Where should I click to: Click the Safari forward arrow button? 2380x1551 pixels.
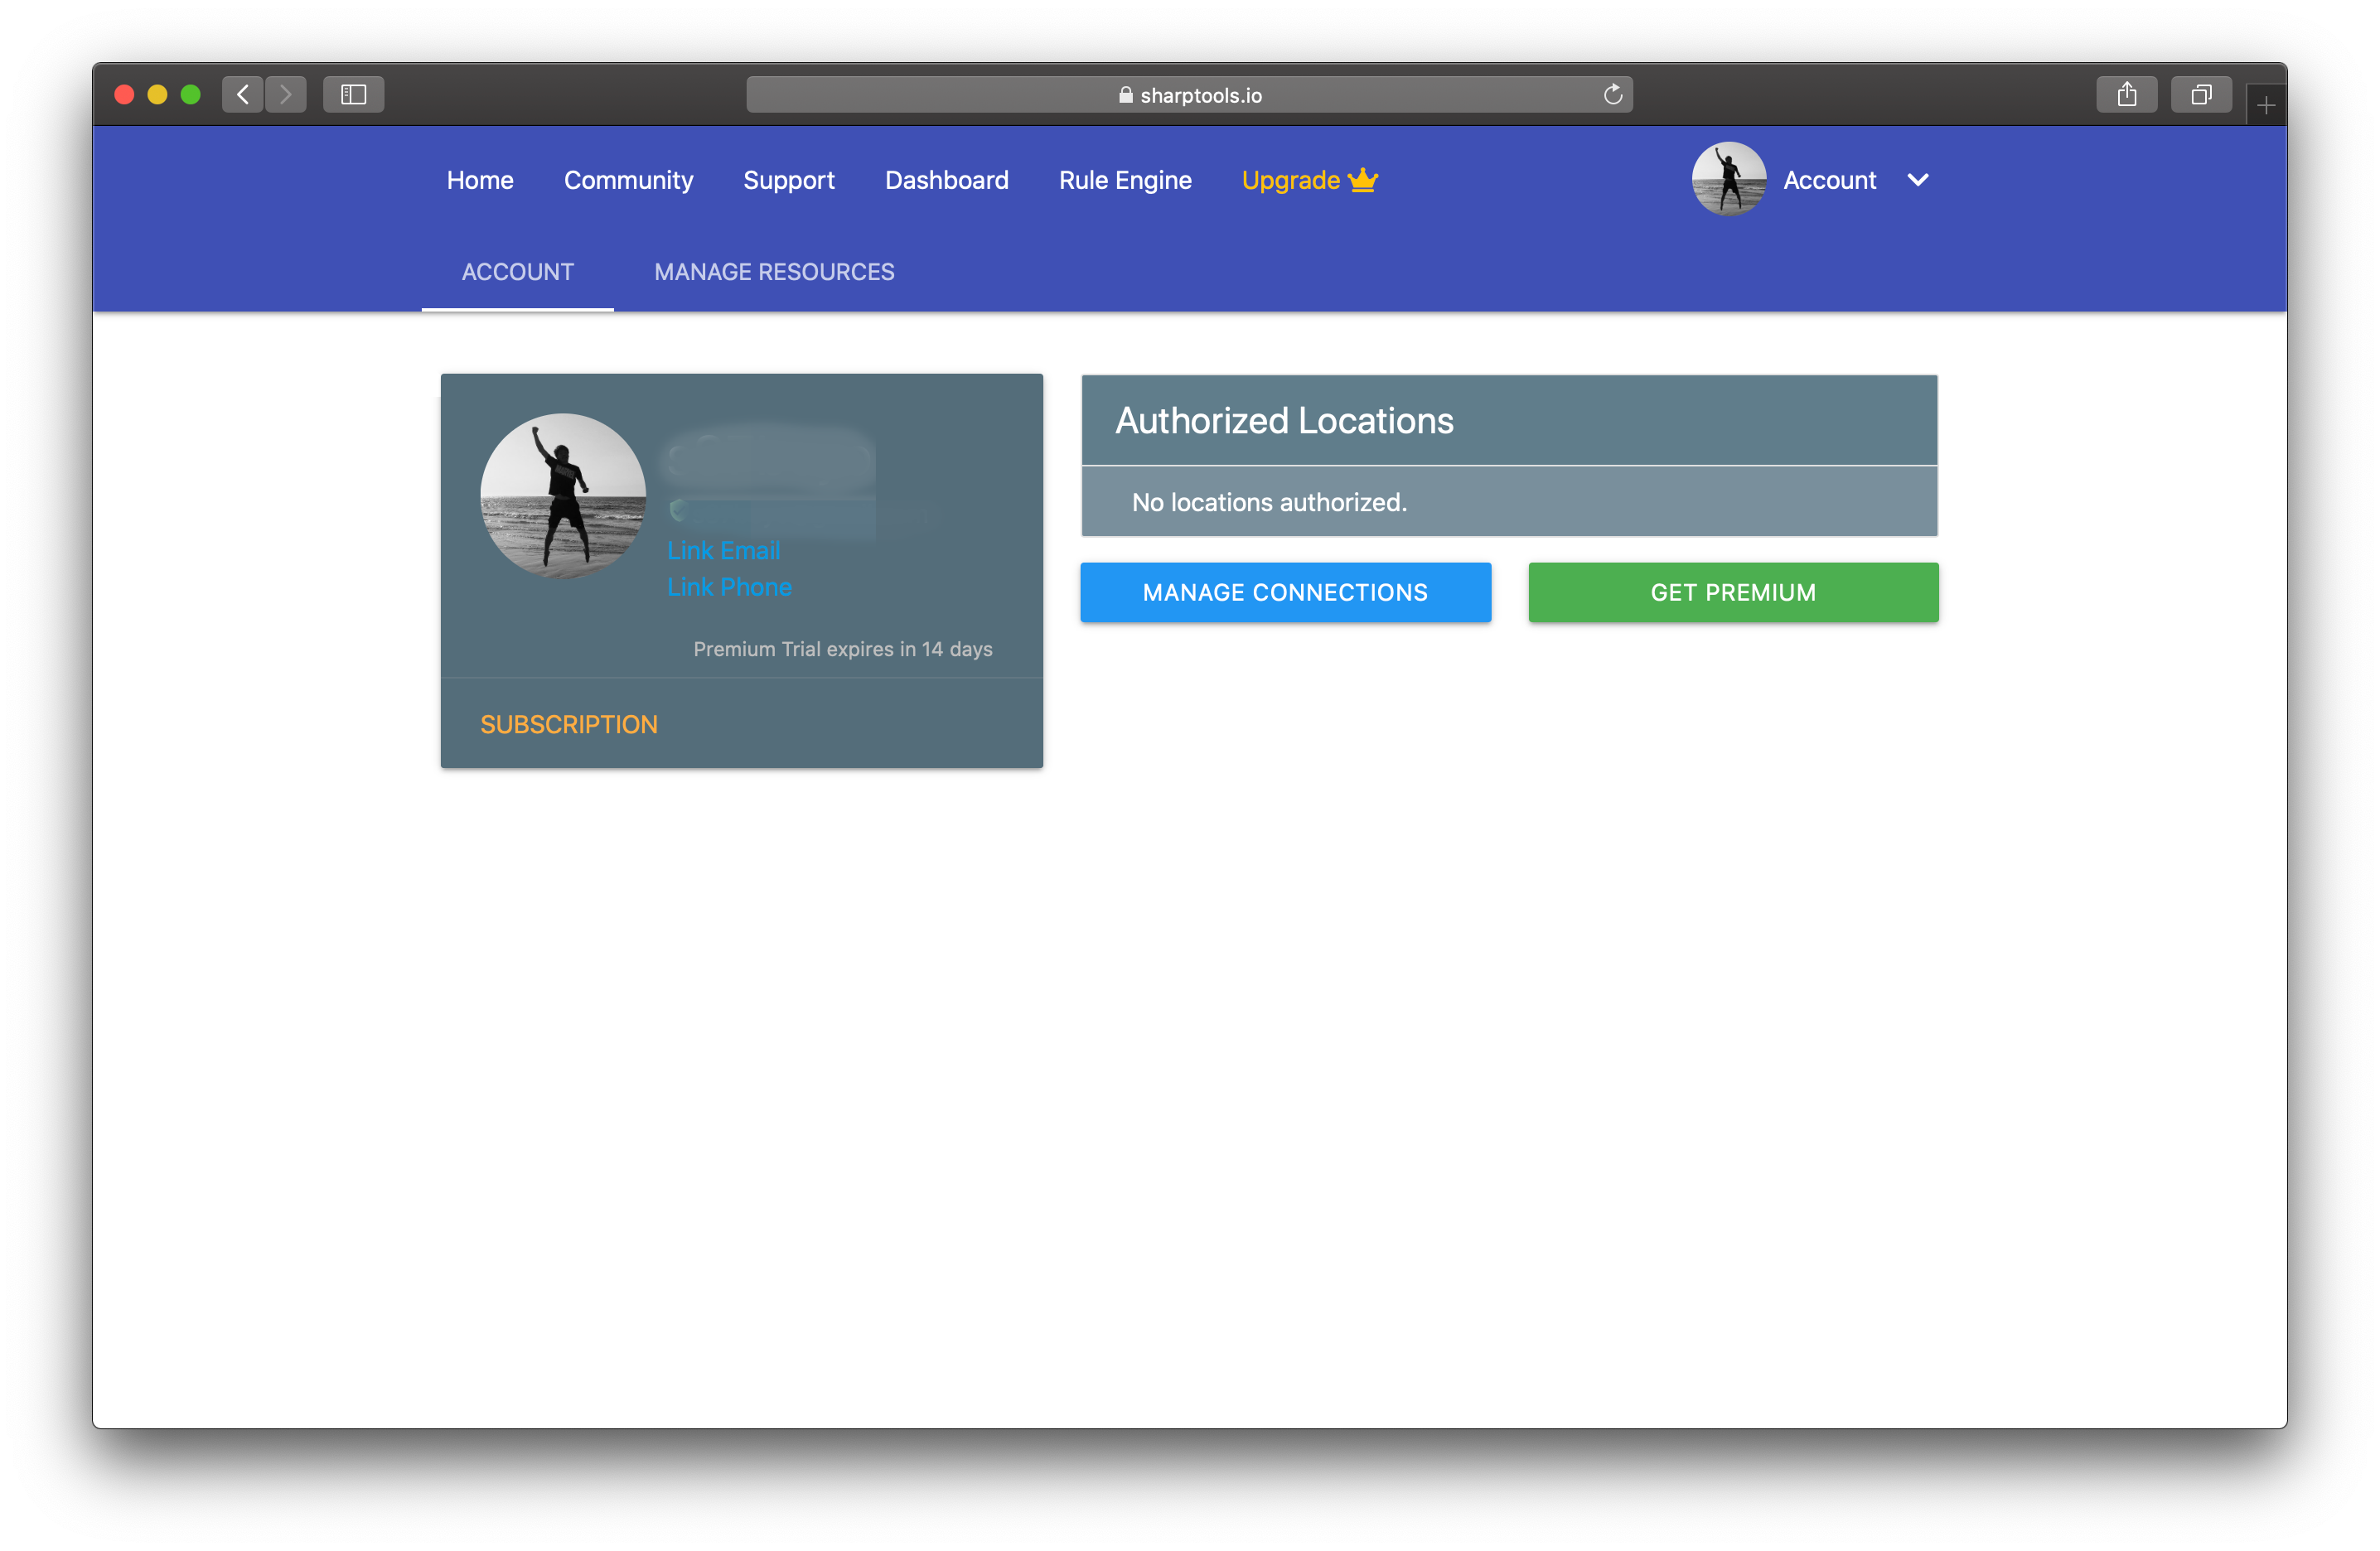pyautogui.click(x=286, y=95)
